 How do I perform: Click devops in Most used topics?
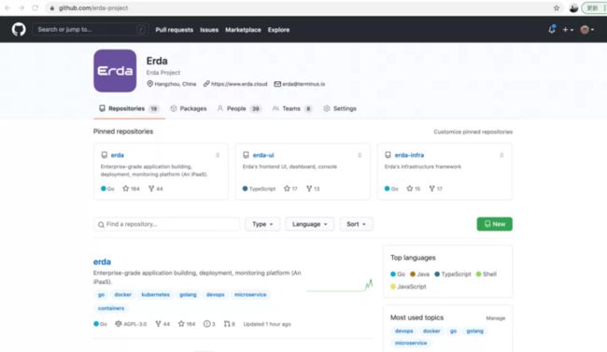403,331
